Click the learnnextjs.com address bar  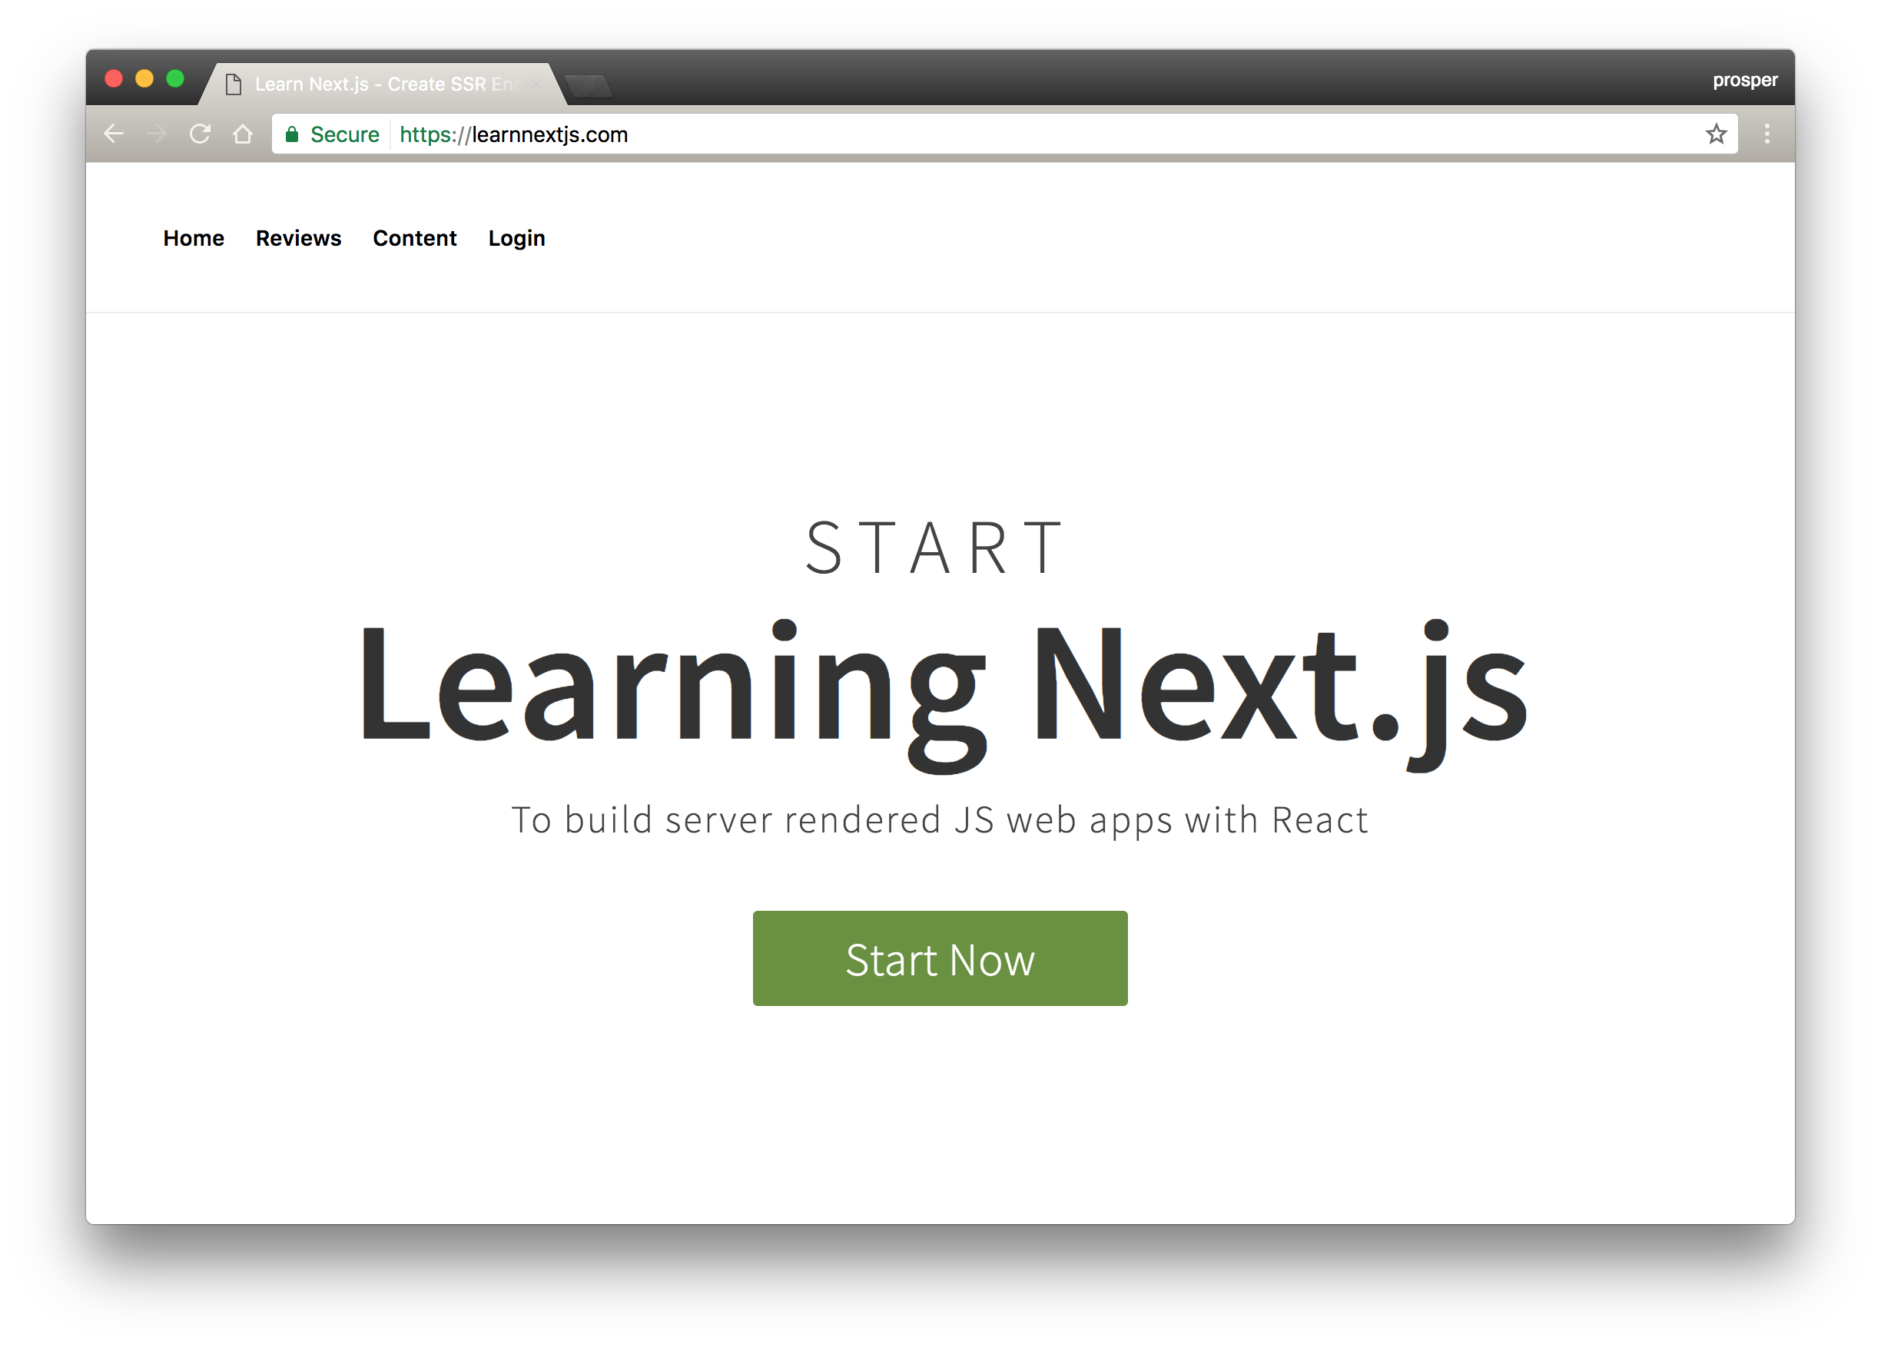point(995,134)
